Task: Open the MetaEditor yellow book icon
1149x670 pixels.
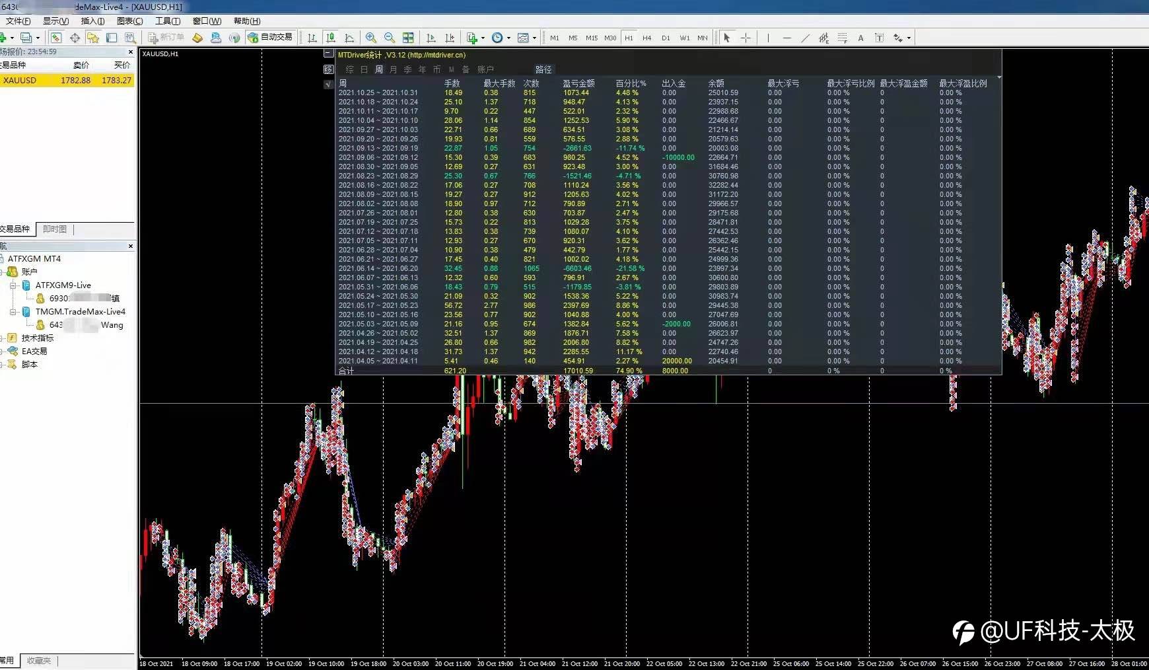Action: 197,38
